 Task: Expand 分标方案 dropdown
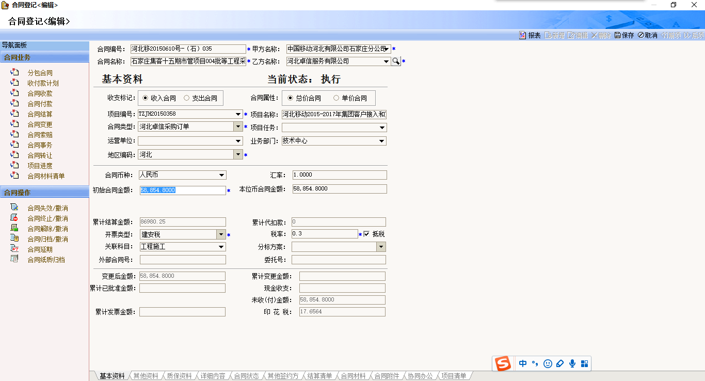[381, 247]
